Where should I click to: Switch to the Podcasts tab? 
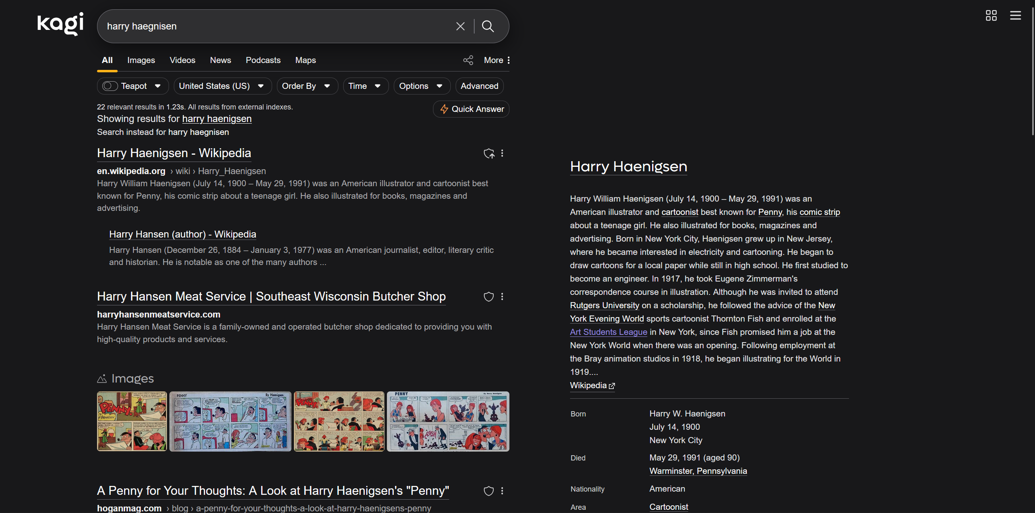click(x=263, y=60)
